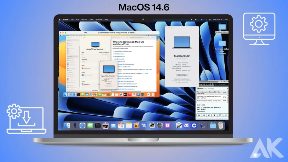Launch Safari from the main Dock
Viewport: 288px width, 162px height.
tap(82, 126)
